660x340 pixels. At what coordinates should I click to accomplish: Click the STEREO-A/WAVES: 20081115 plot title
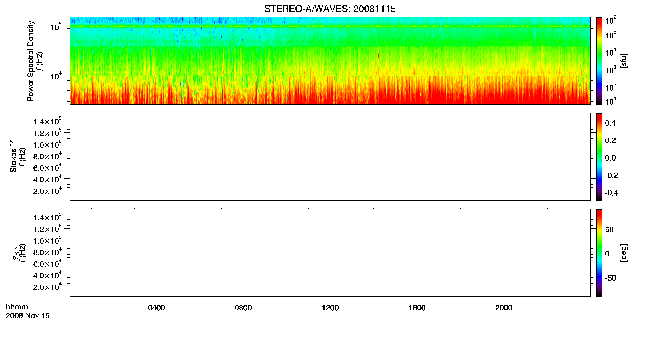point(330,9)
